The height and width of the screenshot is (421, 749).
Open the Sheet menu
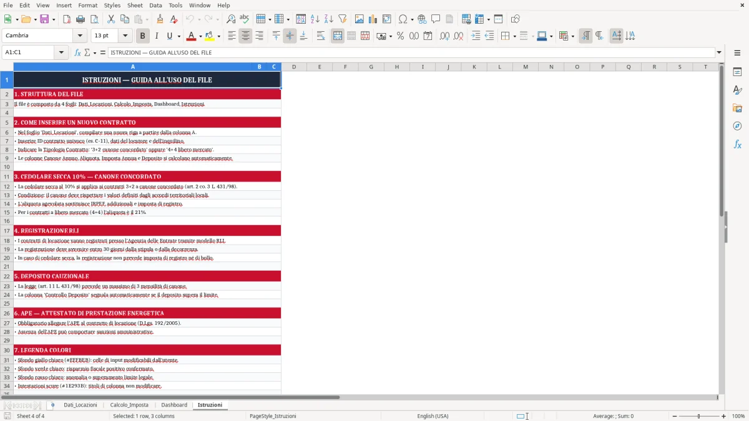(135, 5)
